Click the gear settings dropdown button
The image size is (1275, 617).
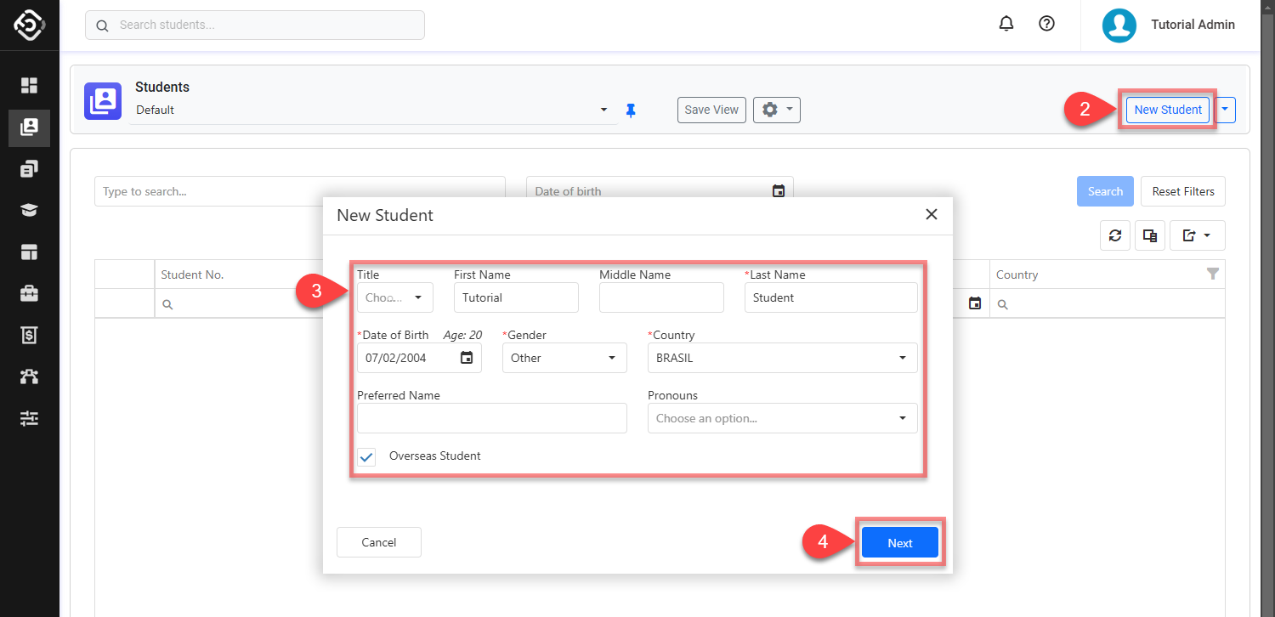click(776, 110)
